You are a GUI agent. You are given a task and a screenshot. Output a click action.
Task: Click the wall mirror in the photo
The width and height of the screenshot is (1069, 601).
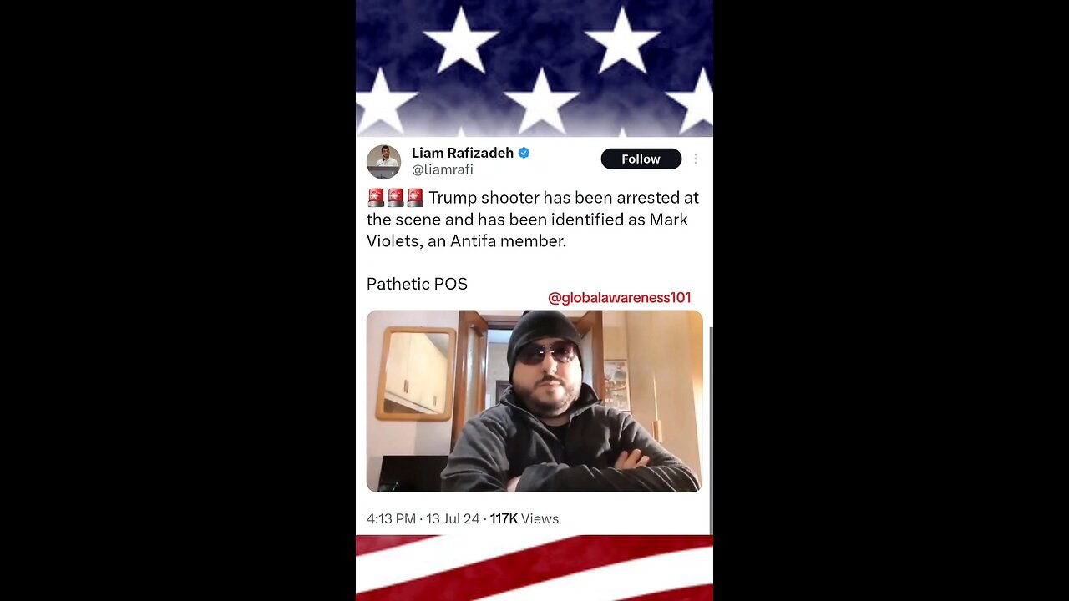click(416, 373)
